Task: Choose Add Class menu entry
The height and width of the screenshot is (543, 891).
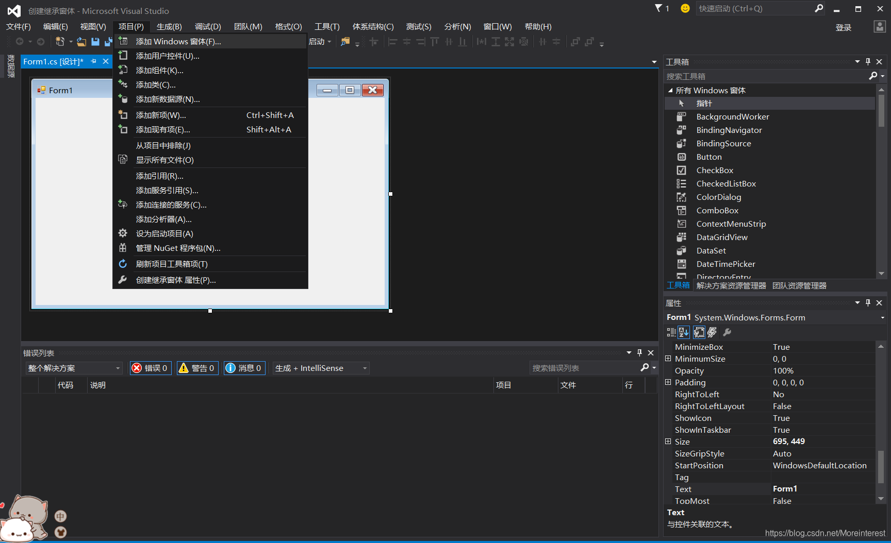Action: click(210, 84)
